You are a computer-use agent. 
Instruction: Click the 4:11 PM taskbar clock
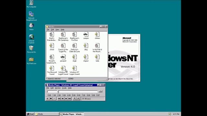tap(176, 114)
